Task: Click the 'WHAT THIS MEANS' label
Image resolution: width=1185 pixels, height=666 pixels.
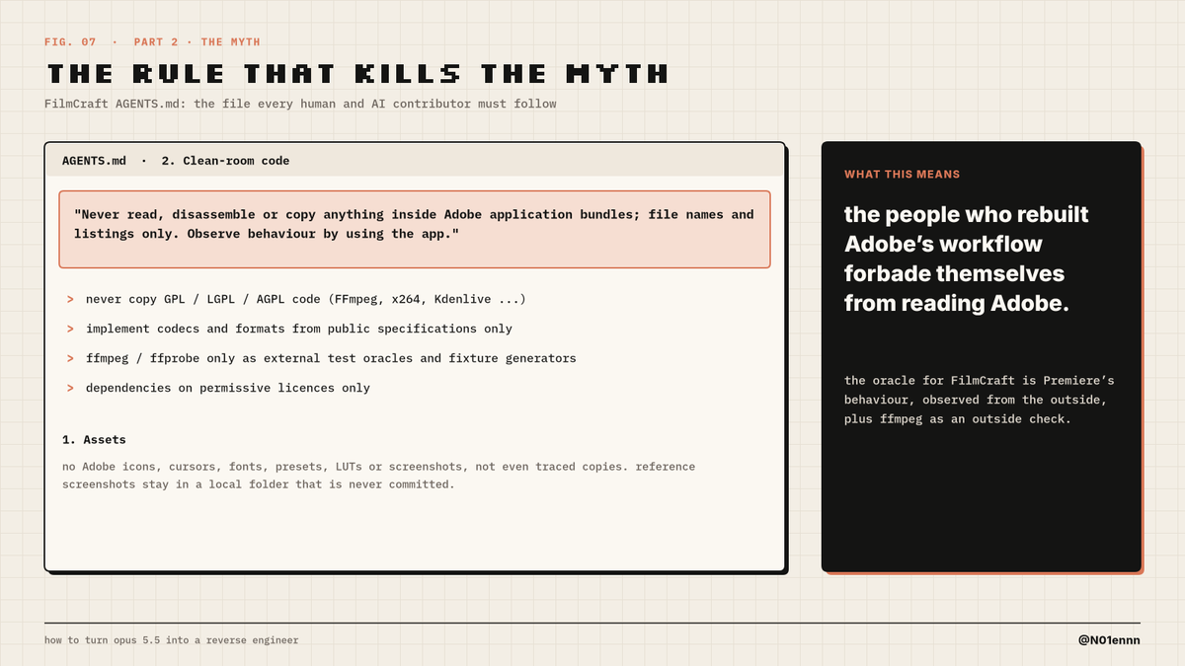Action: [x=903, y=175]
